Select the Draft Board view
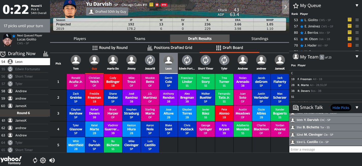The image size is (362, 166). tap(229, 48)
